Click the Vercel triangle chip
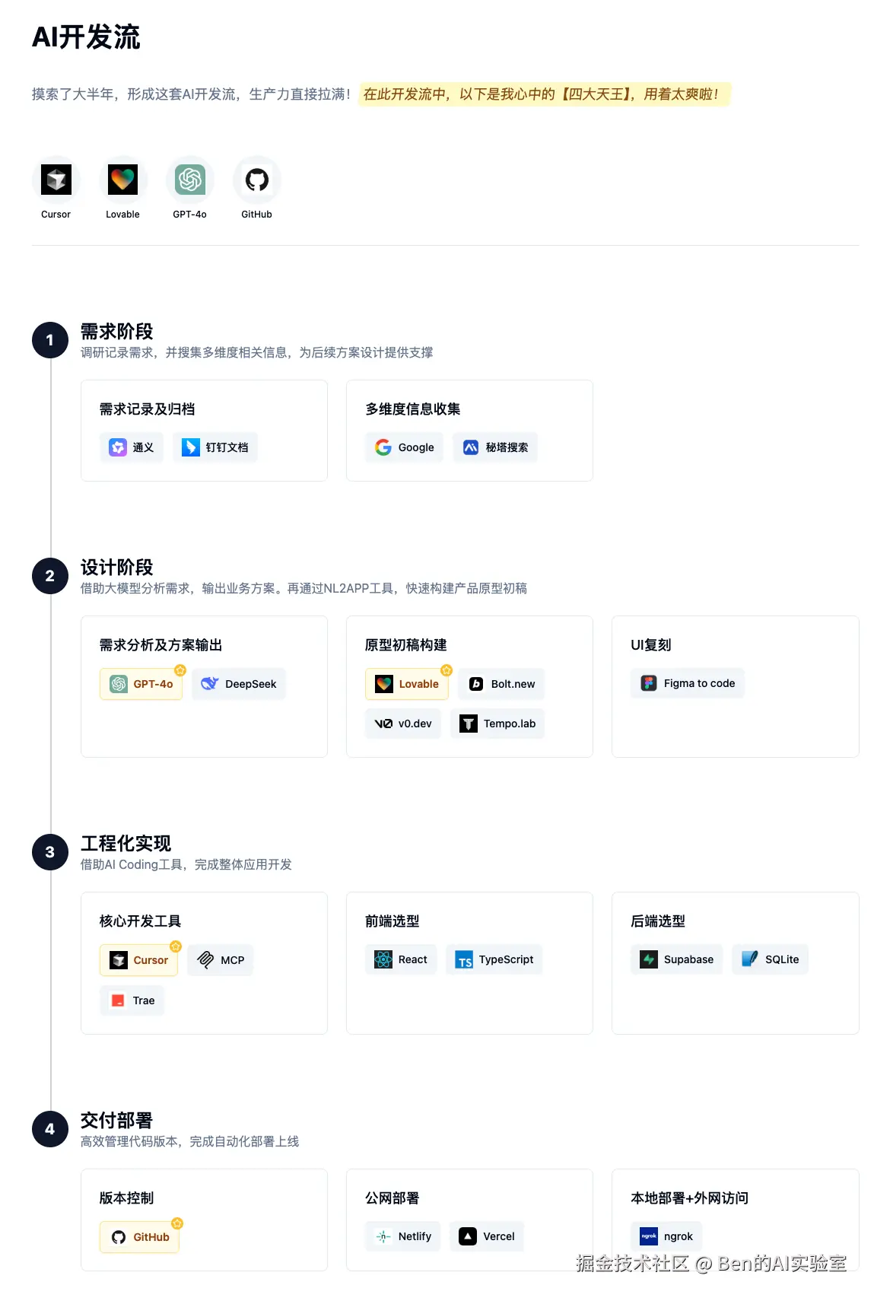This screenshot has width=874, height=1301. coord(487,1236)
